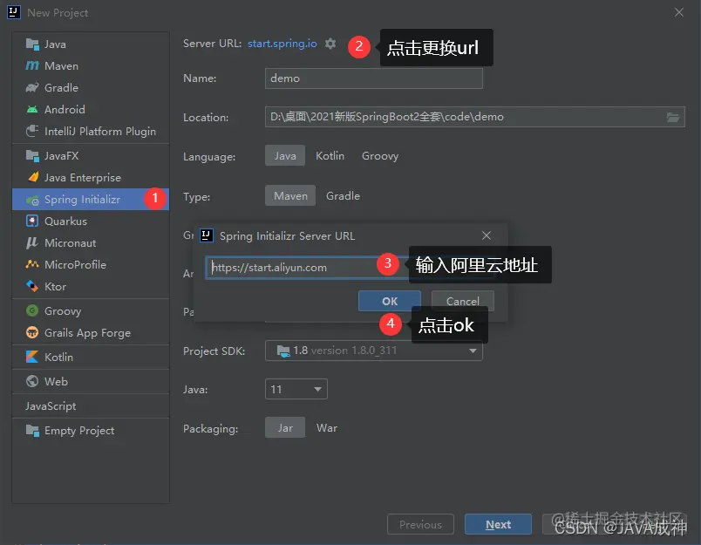Select the Grails App Forge icon
This screenshot has width=701, height=545.
[32, 332]
